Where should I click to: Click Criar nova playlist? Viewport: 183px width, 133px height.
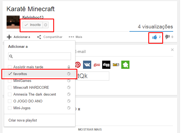[x=23, y=120]
